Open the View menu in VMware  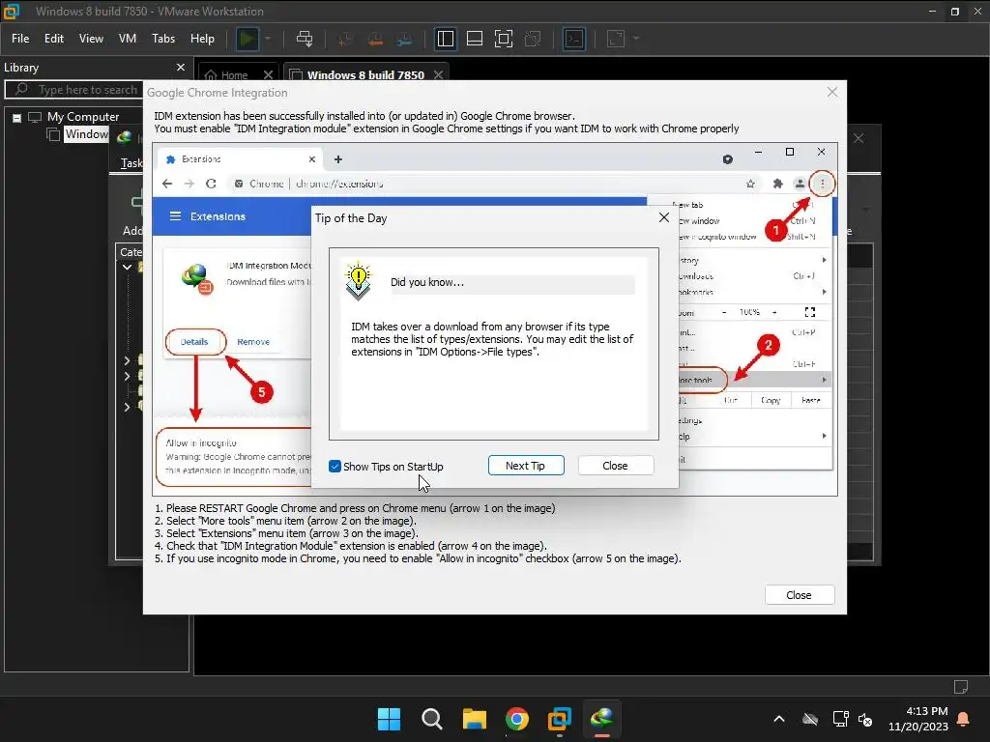[91, 39]
